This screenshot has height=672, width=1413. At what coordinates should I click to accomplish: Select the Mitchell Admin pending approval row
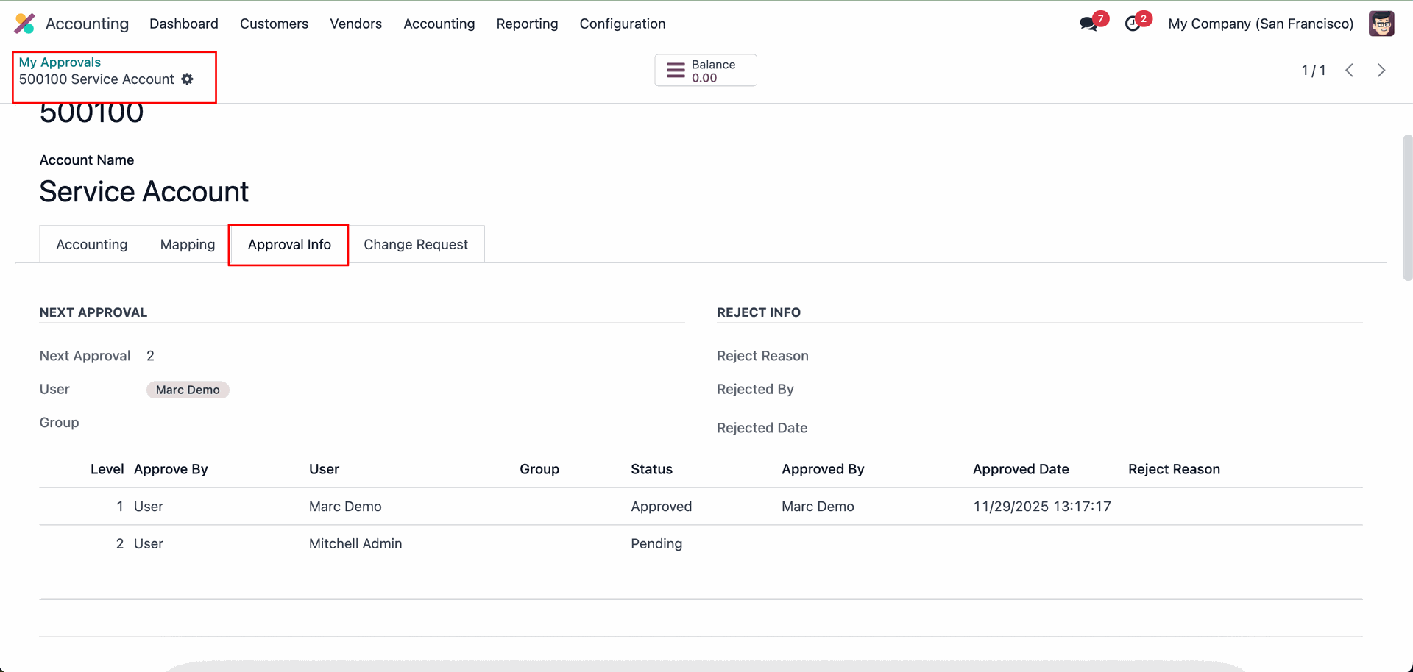coord(355,544)
